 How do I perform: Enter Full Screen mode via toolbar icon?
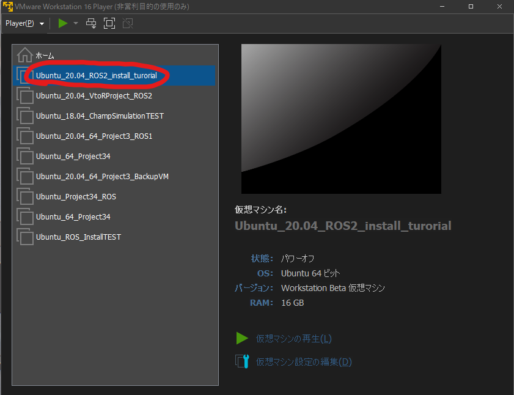[109, 23]
